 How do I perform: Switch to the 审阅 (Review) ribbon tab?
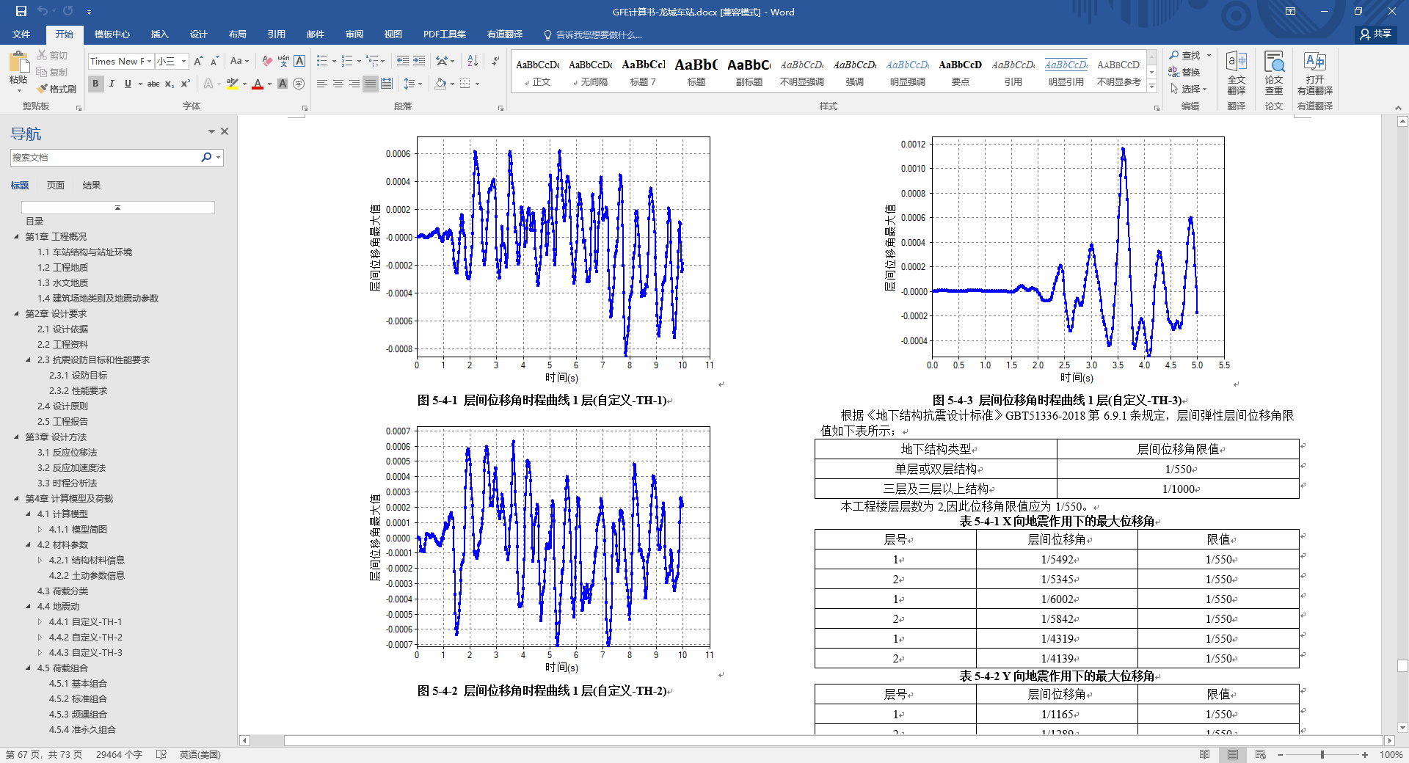(x=354, y=34)
